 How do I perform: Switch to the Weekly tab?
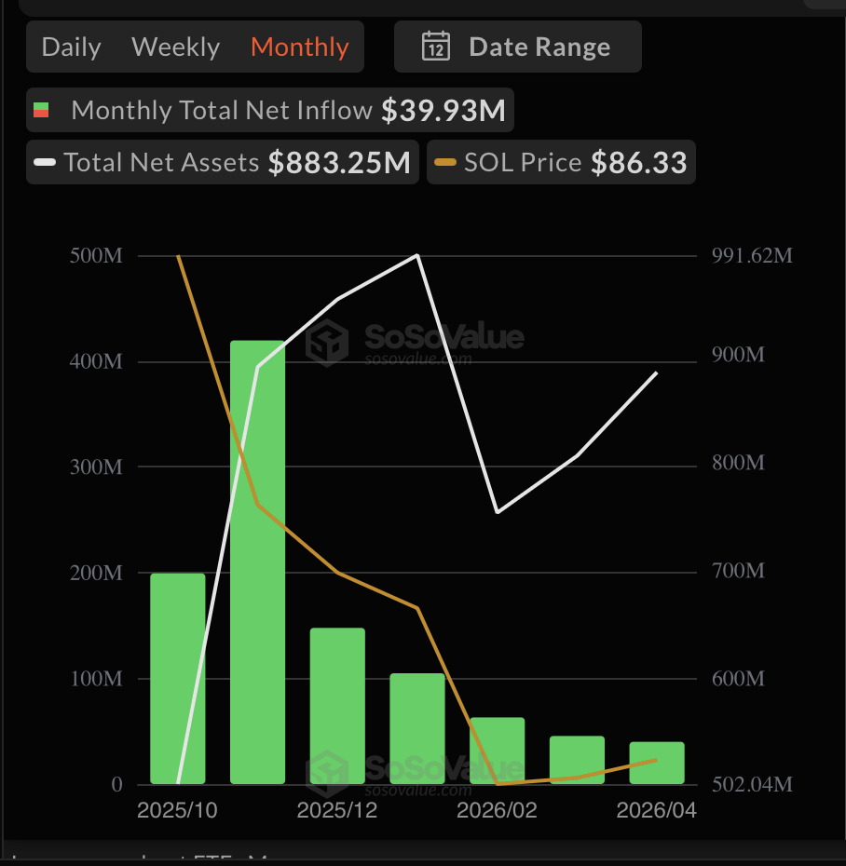[x=175, y=47]
